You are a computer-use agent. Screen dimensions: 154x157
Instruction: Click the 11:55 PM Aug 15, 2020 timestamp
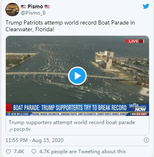tap(34, 140)
